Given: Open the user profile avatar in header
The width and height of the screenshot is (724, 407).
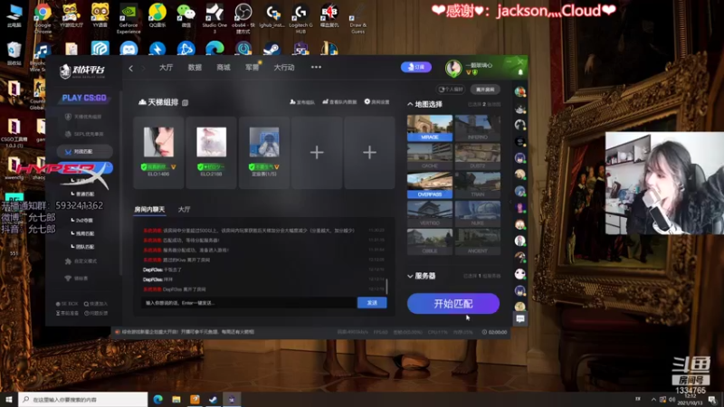Looking at the screenshot, I should tap(453, 69).
